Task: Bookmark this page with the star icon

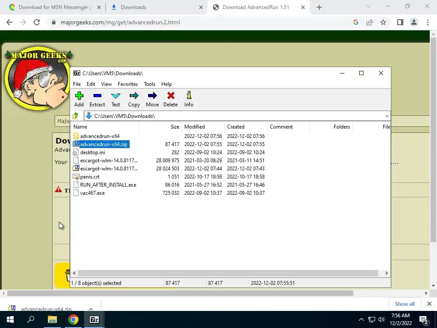Action: (383, 22)
